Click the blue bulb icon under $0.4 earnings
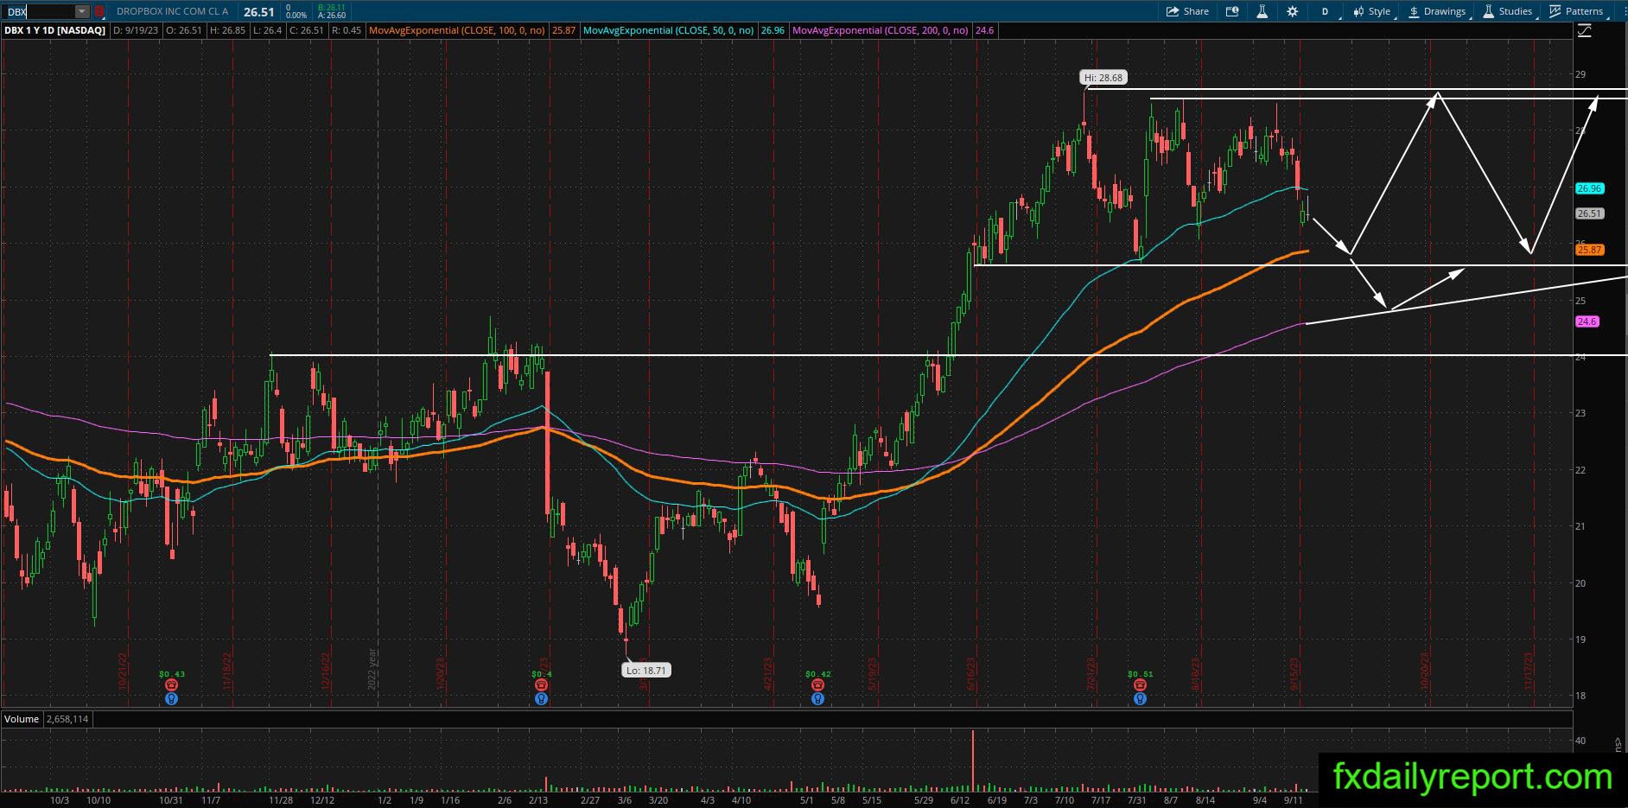 (x=541, y=698)
